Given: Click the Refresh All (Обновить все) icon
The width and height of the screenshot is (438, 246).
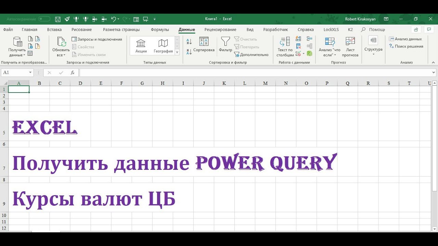Looking at the screenshot, I should tap(61, 42).
